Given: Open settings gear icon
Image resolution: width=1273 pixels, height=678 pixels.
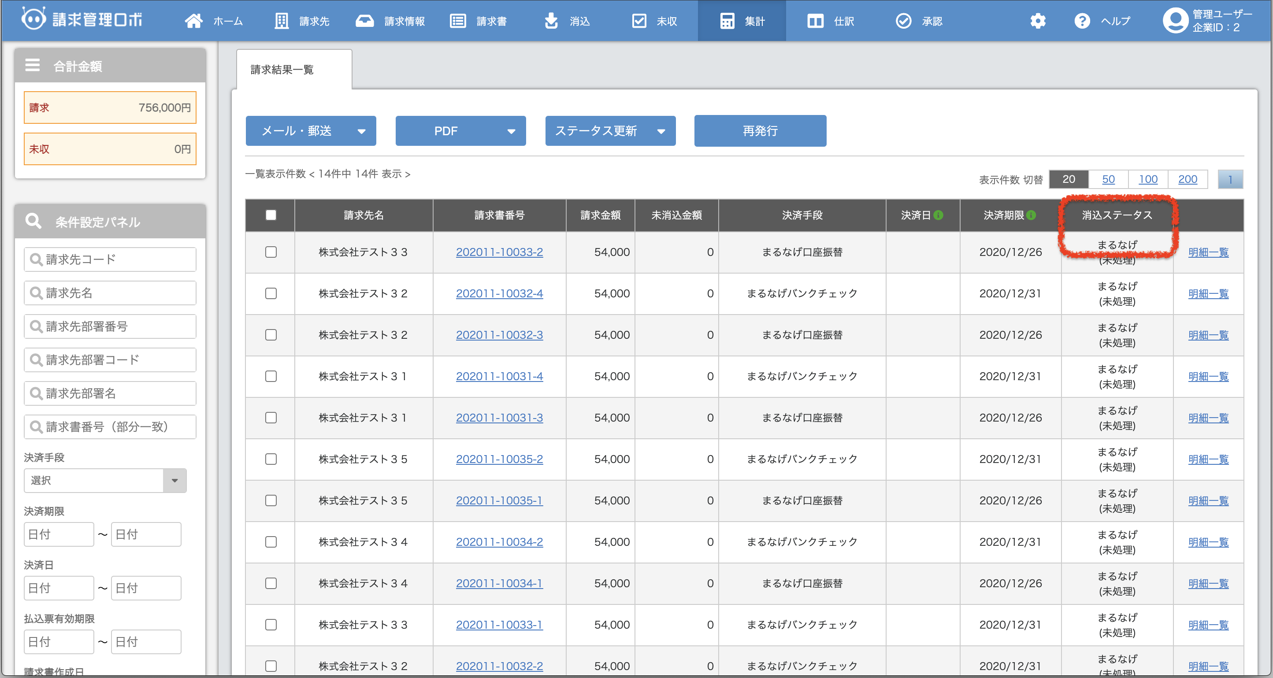Looking at the screenshot, I should [x=1038, y=21].
